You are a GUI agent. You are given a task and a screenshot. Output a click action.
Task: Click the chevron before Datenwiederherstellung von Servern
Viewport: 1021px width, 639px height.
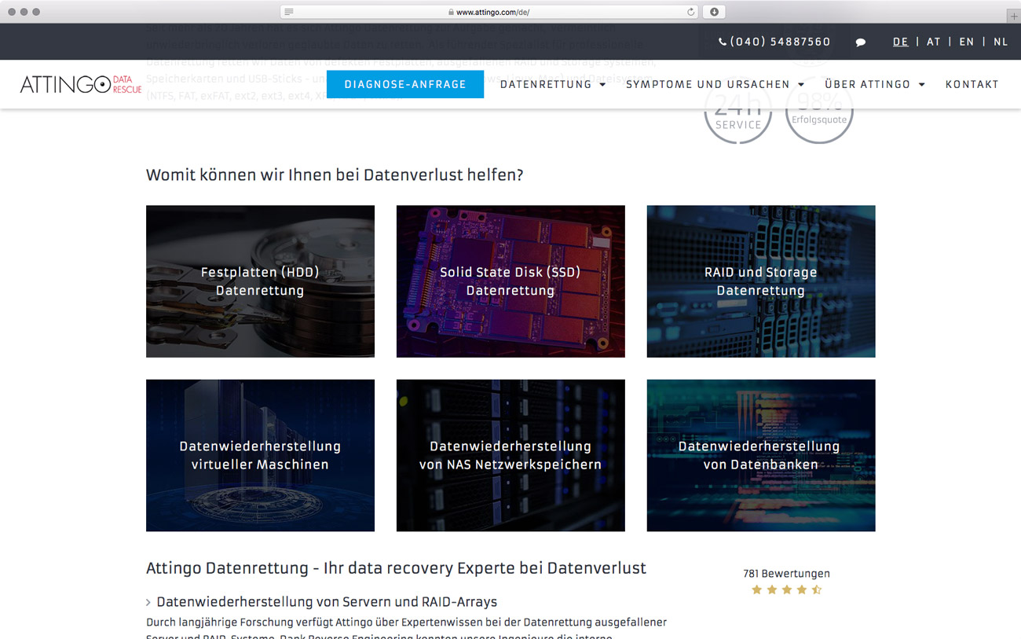pyautogui.click(x=148, y=603)
